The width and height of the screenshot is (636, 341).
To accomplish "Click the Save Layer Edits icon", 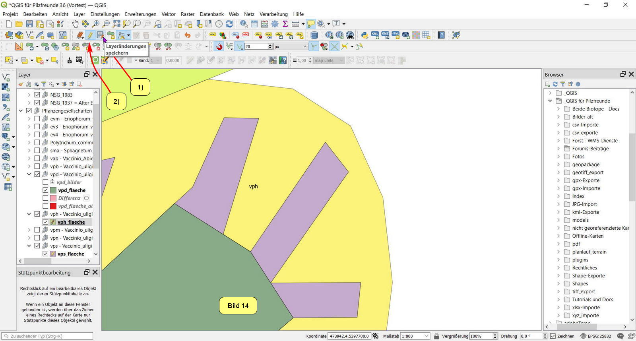I will tap(100, 35).
